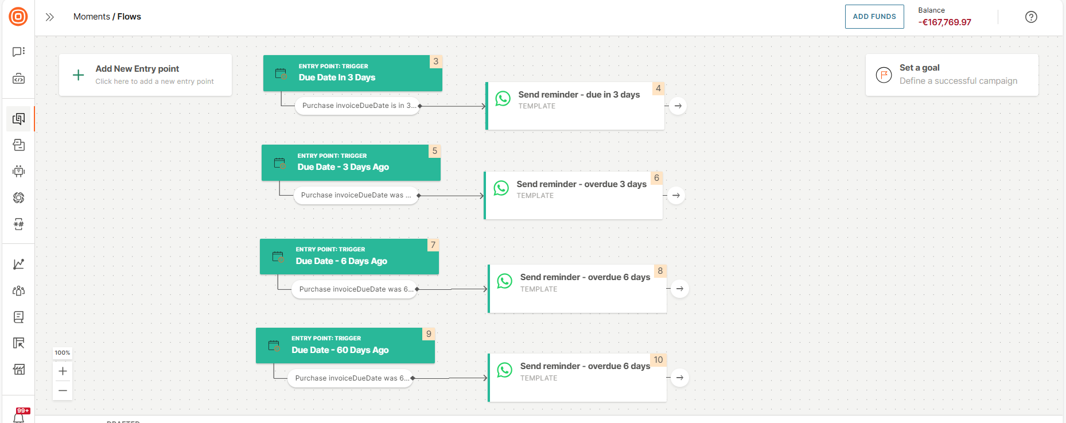
Task: Click the plus icon for new entry point
Action: pos(79,75)
